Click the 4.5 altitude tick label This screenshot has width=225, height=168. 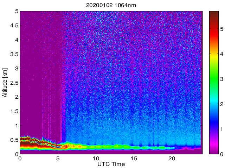(x=14, y=26)
